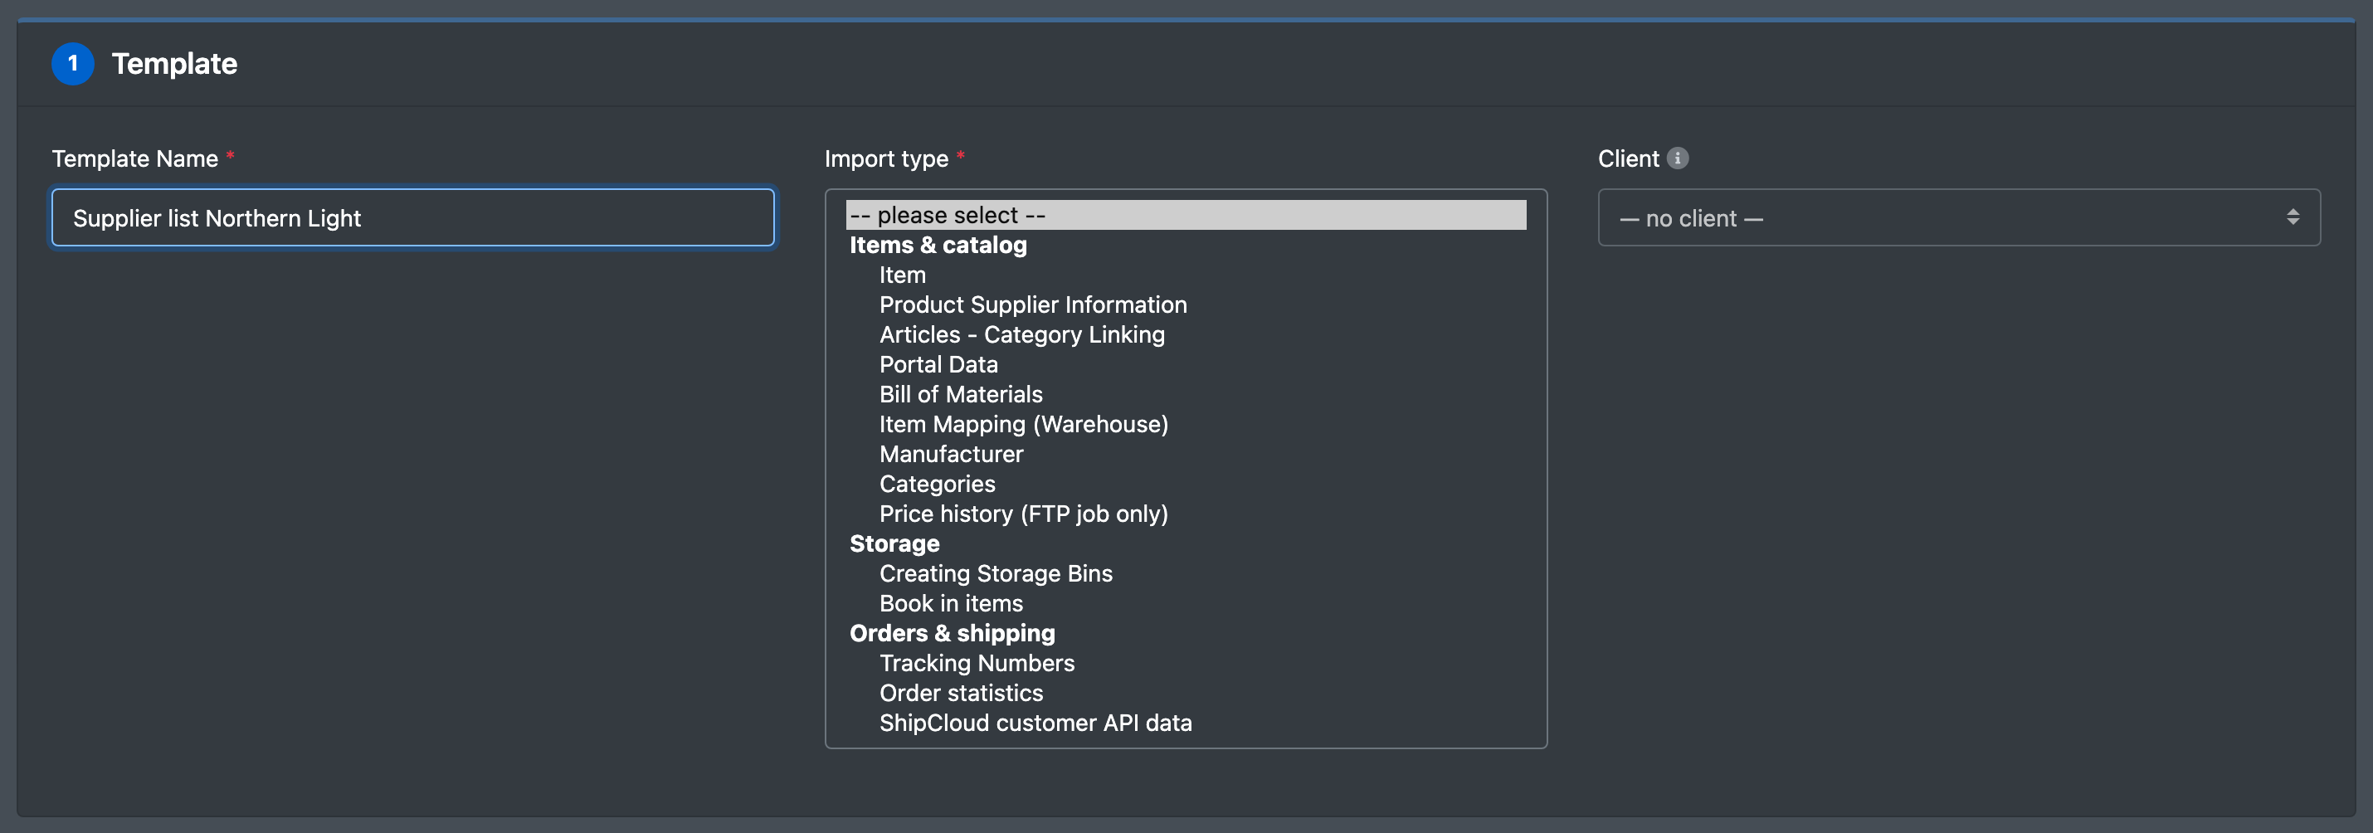Image resolution: width=2373 pixels, height=833 pixels.
Task: Select 'ShipCloud customer API data' option
Action: 1186,723
